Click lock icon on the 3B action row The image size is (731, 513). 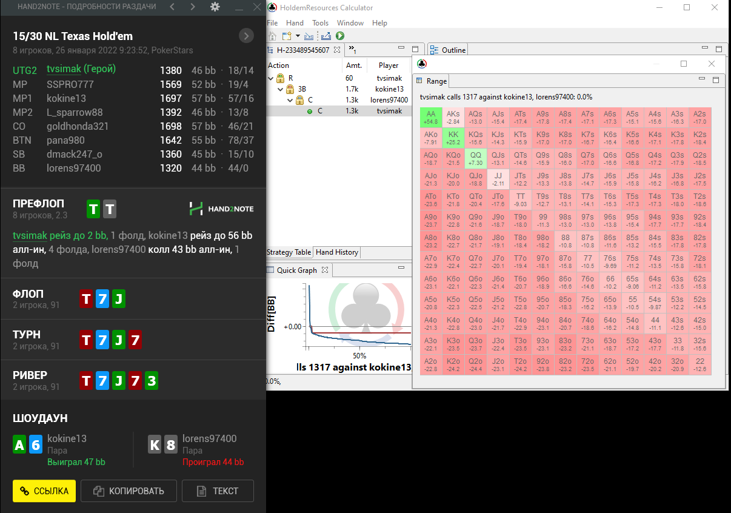pos(290,89)
